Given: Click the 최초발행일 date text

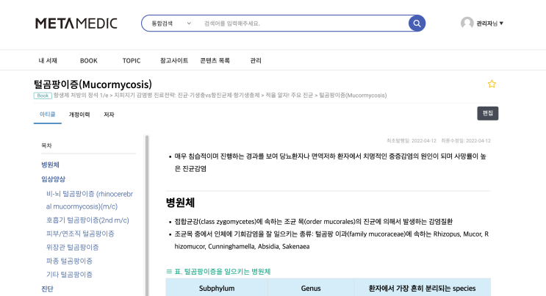Looking at the screenshot, I should coord(412,141).
